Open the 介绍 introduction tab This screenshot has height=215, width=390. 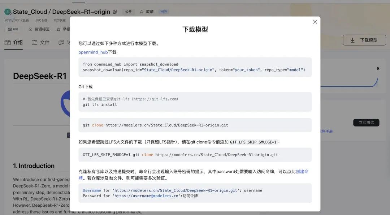point(13,43)
